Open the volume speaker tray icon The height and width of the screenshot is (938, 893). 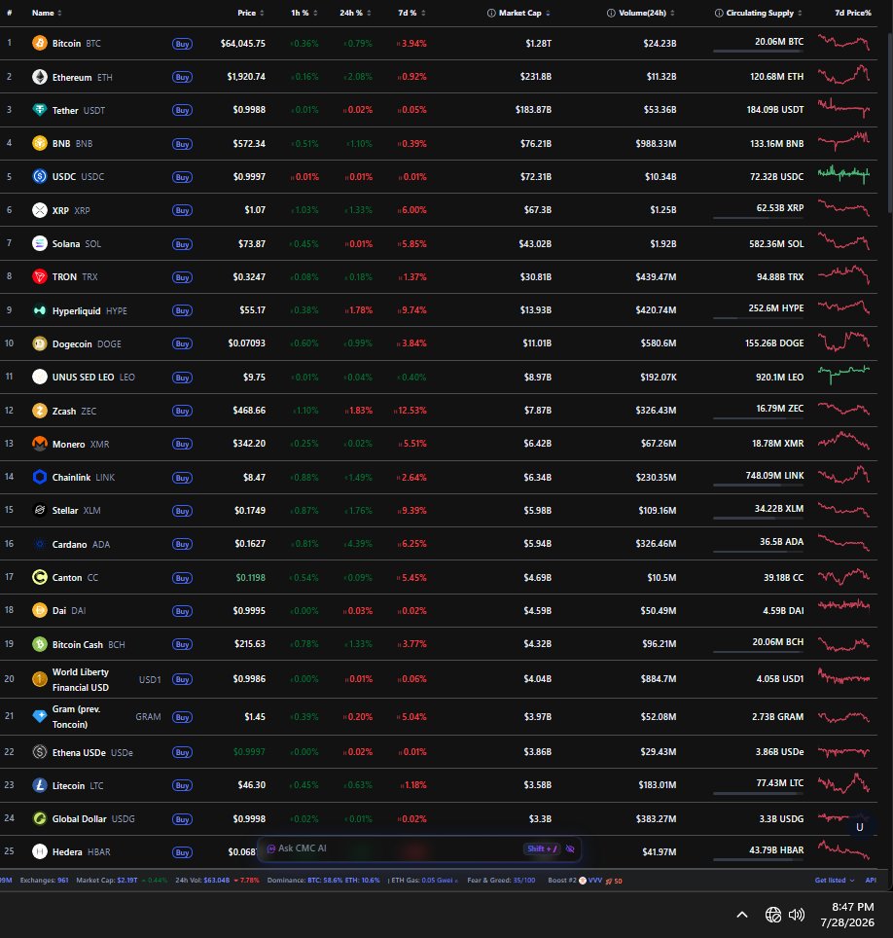tap(797, 915)
